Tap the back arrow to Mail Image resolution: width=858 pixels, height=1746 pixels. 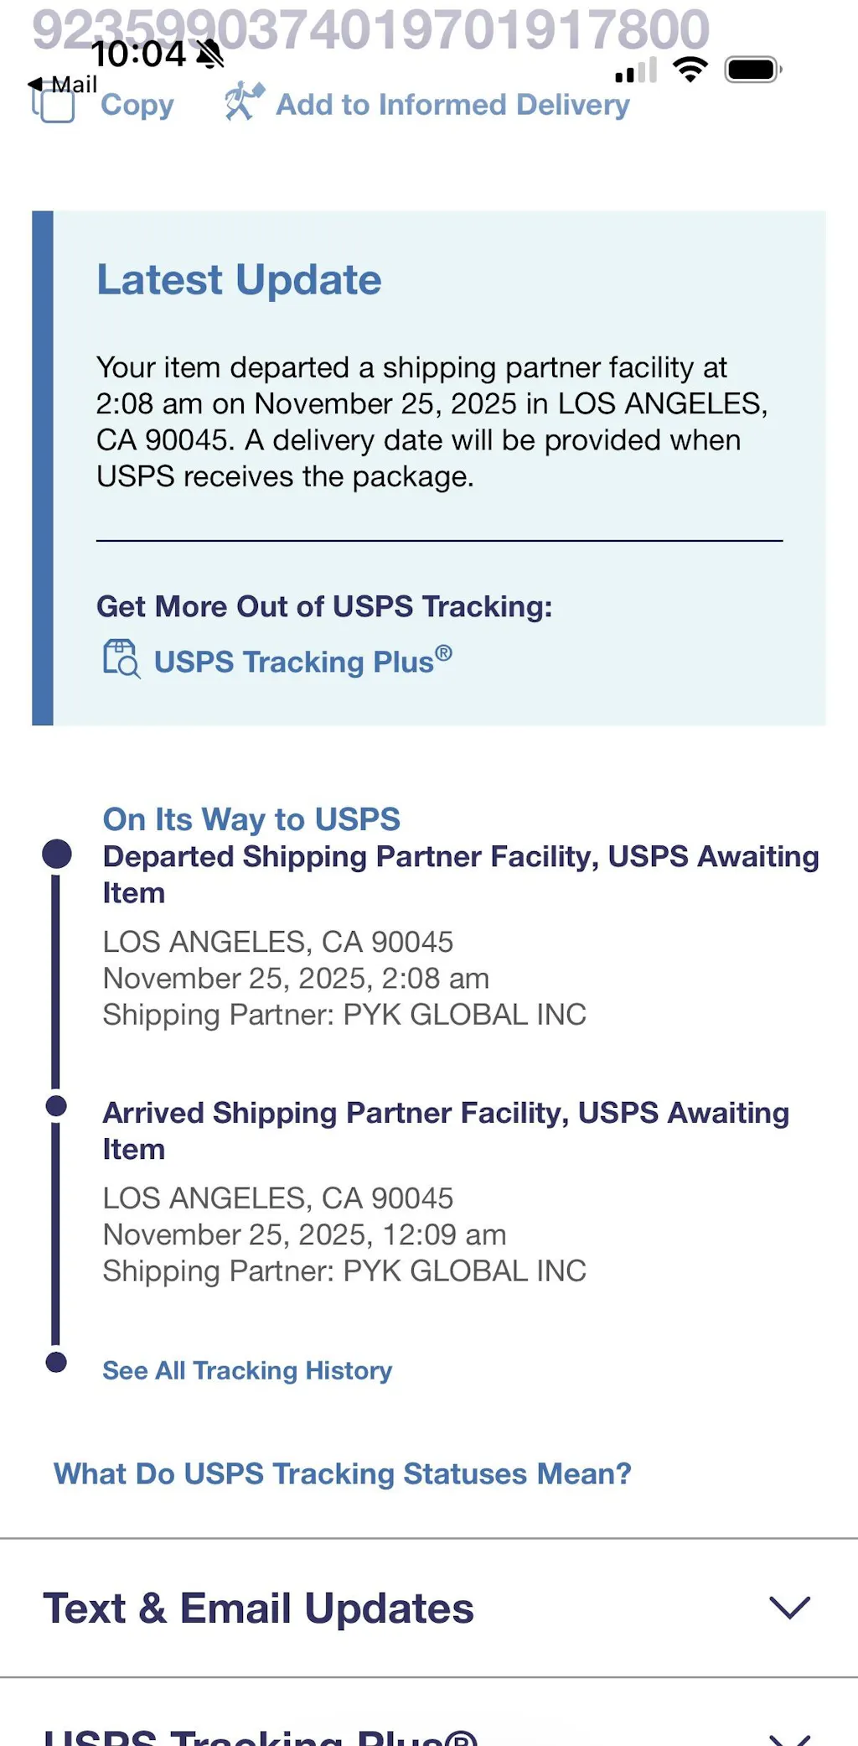click(x=35, y=84)
